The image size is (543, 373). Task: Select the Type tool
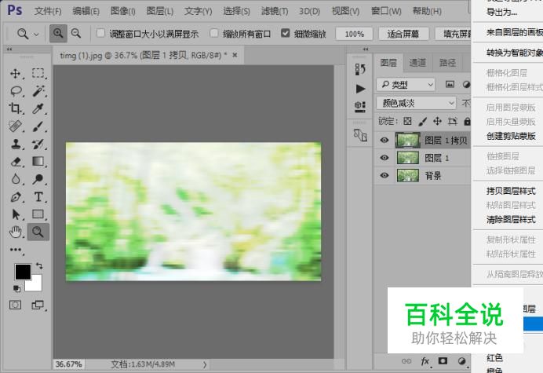[x=38, y=197]
